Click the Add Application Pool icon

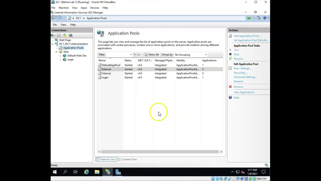pyautogui.click(x=230, y=36)
